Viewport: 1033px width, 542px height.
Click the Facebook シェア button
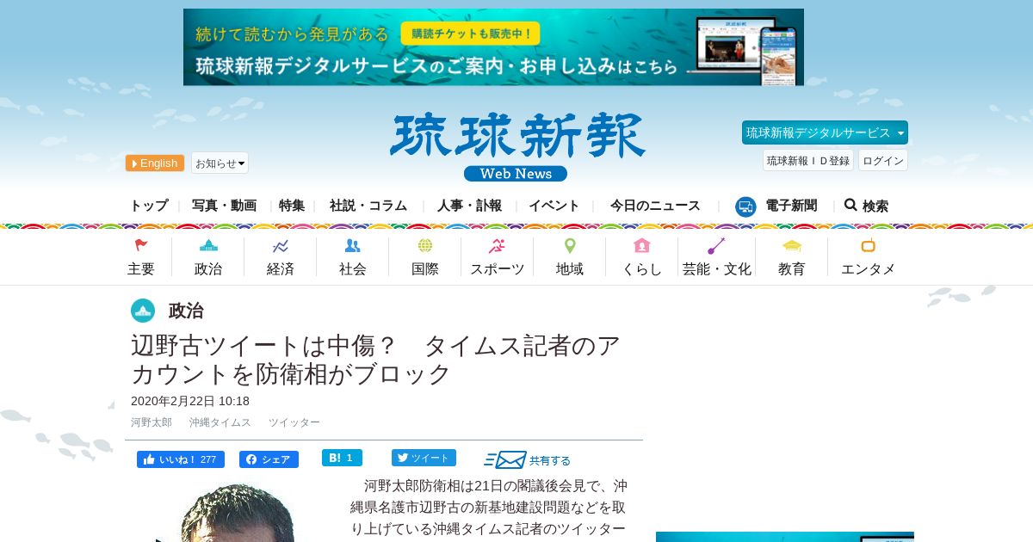tap(269, 459)
